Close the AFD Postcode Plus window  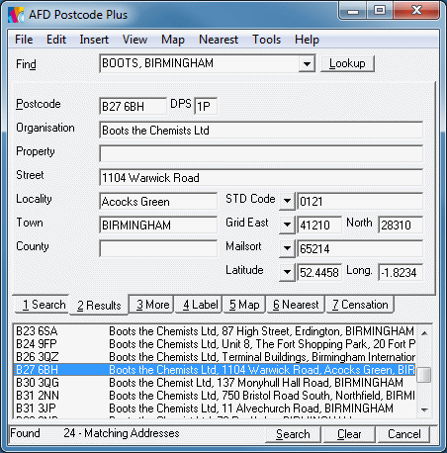pyautogui.click(x=416, y=11)
